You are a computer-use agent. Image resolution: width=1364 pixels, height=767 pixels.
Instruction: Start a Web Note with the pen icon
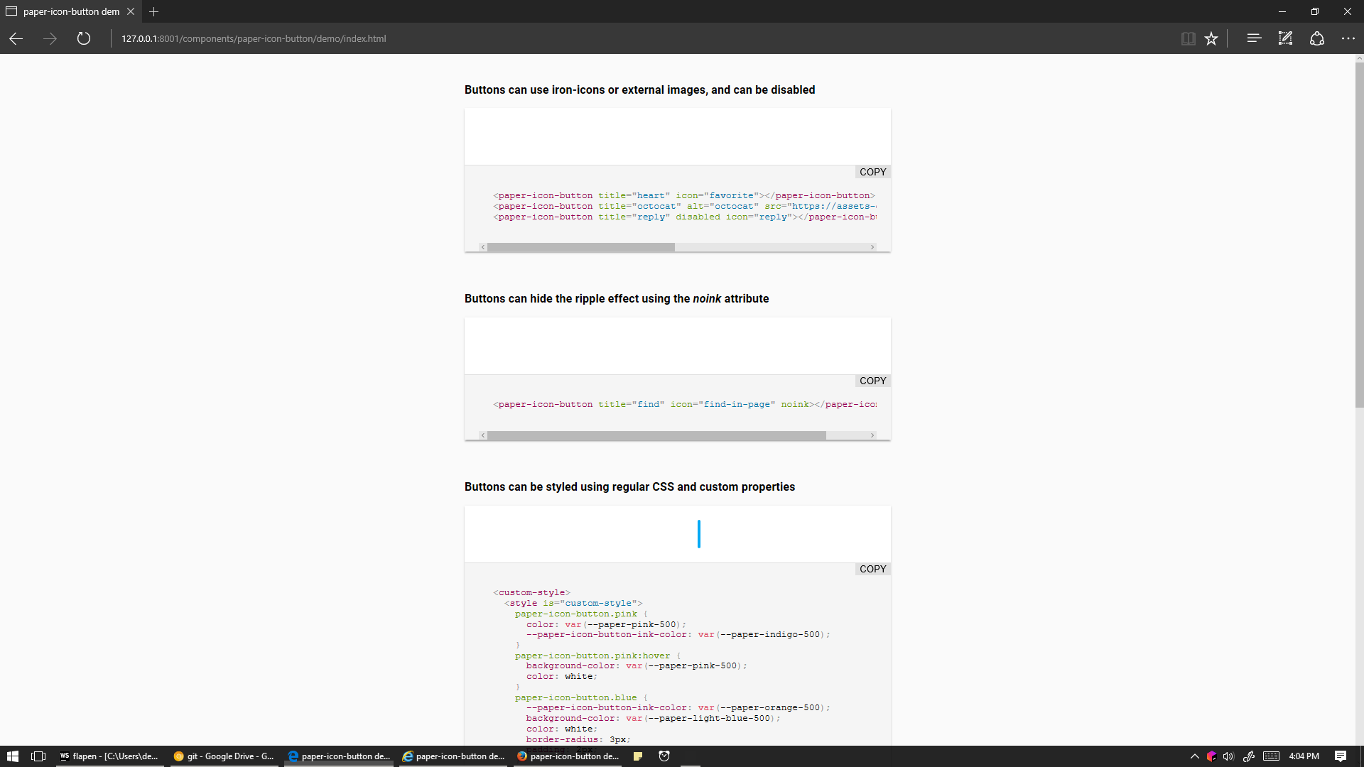pos(1284,38)
